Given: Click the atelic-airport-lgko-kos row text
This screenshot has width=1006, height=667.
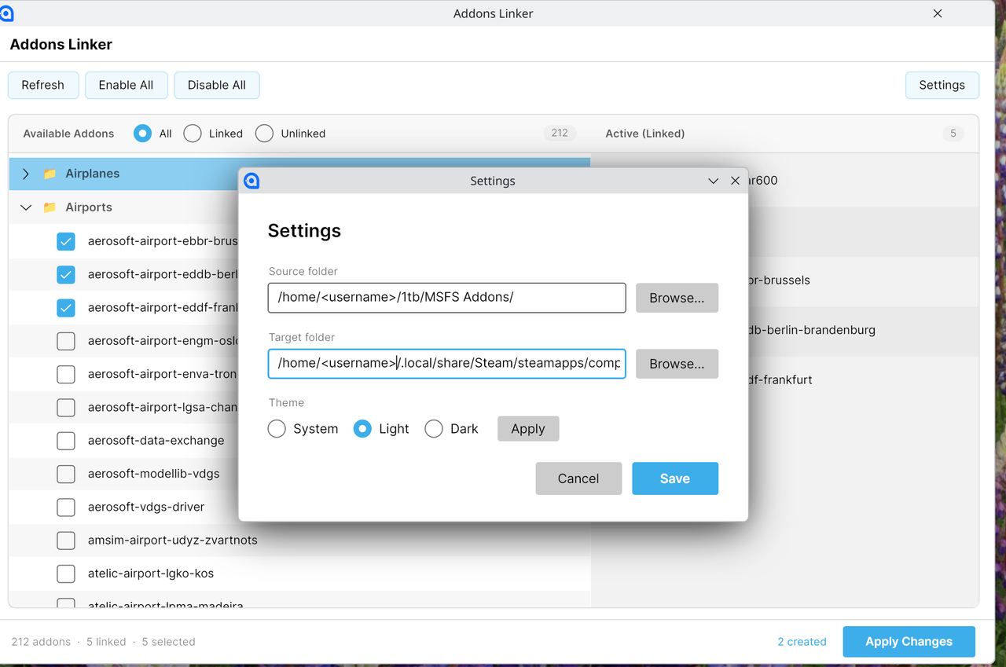Looking at the screenshot, I should [x=151, y=574].
